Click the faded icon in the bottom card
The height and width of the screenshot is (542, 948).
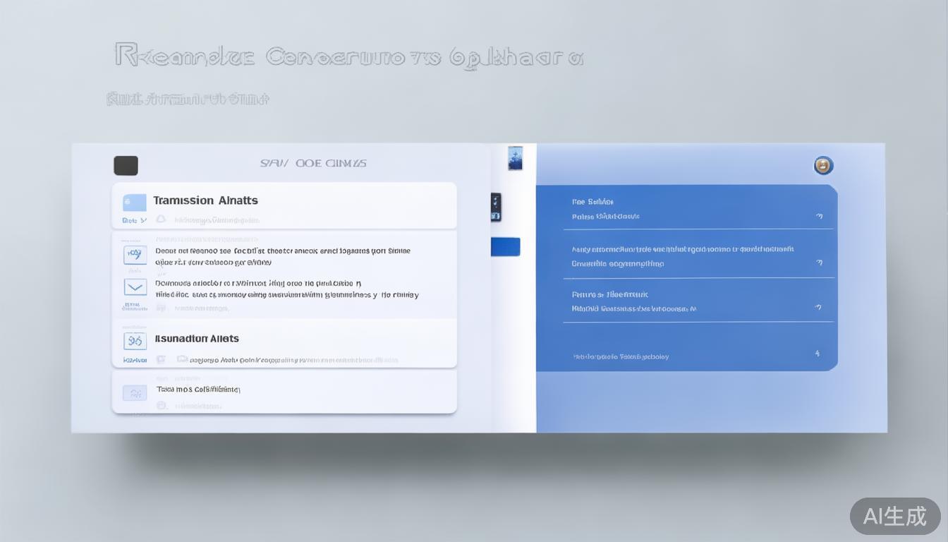135,393
